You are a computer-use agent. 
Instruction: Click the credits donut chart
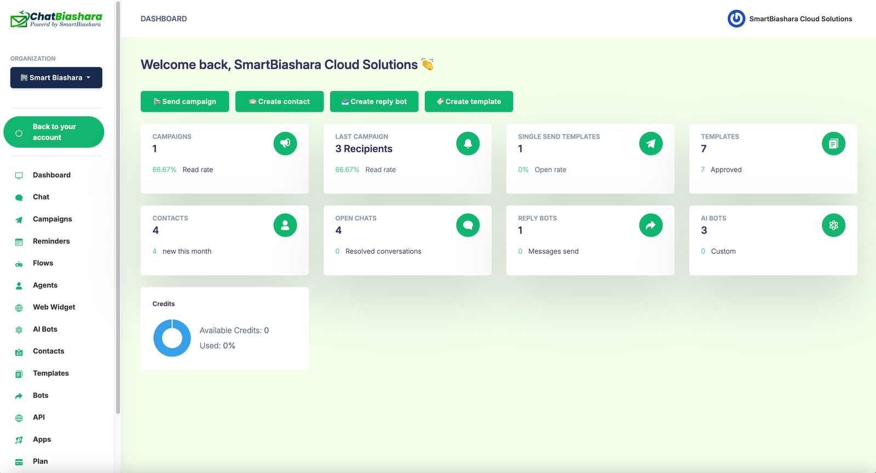172,338
